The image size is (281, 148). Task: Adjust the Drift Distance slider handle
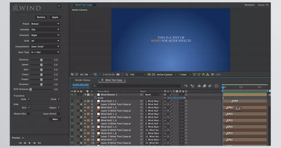coord(31,89)
